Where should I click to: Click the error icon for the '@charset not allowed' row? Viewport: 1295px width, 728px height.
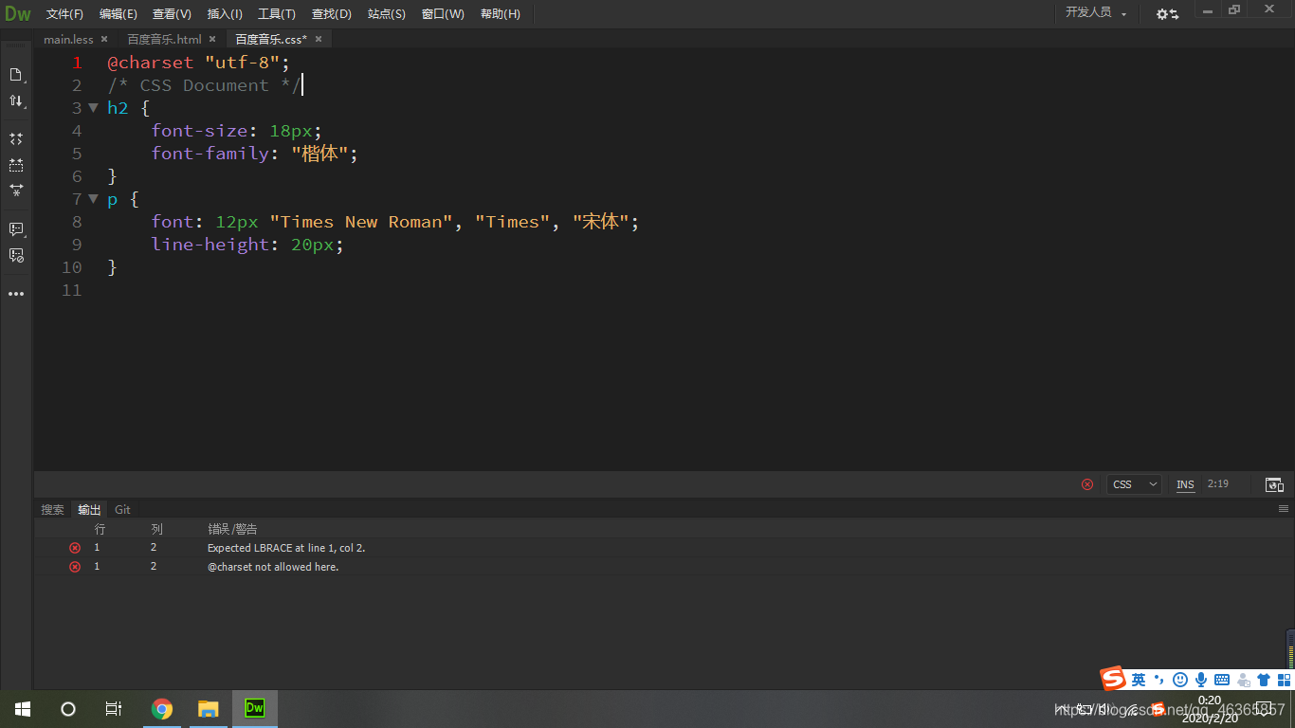pyautogui.click(x=75, y=567)
